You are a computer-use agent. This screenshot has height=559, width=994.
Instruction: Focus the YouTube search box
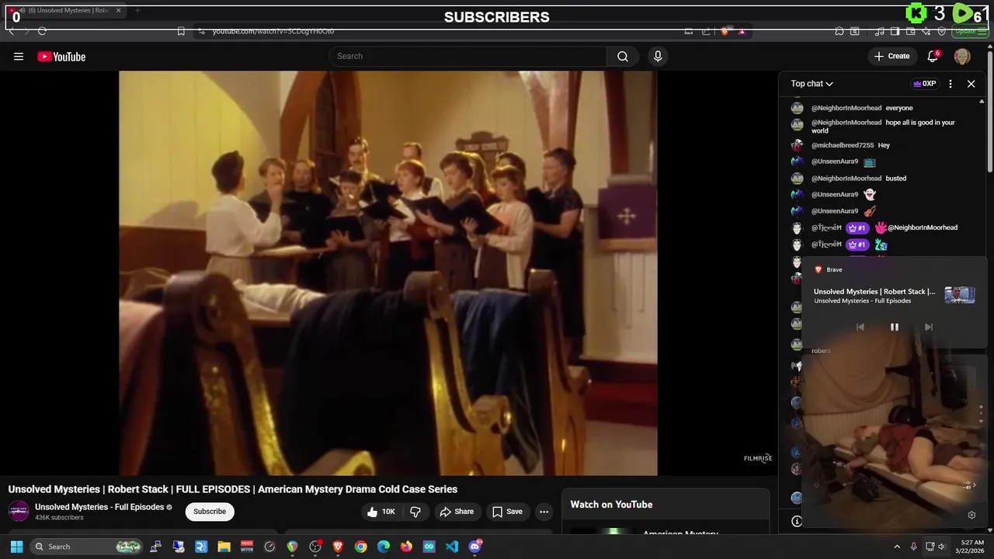(x=468, y=56)
